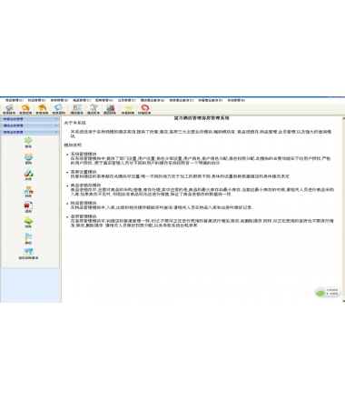Click the first toolbar icon with pencil

[9, 107]
